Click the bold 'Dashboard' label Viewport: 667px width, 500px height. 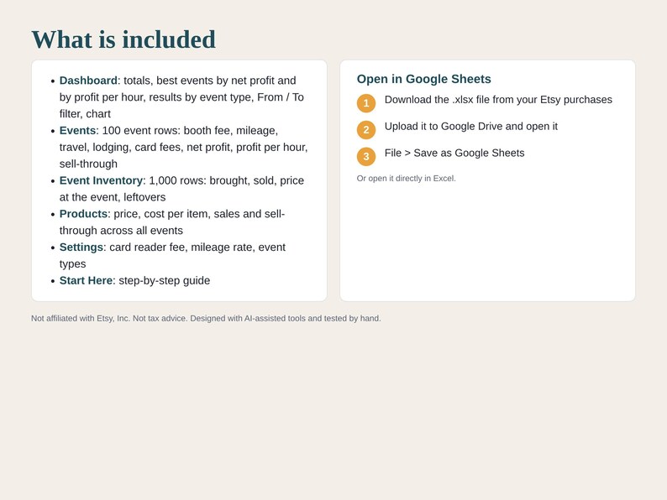coord(88,81)
